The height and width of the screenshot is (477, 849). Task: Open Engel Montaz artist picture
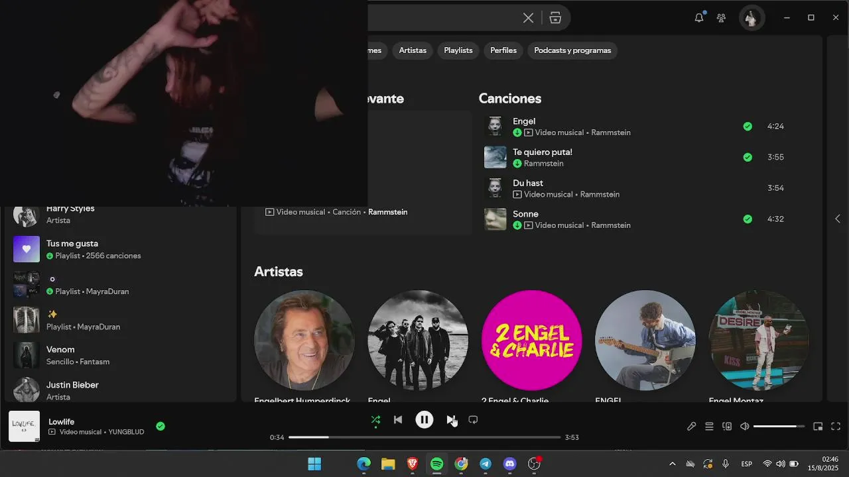coord(759,340)
